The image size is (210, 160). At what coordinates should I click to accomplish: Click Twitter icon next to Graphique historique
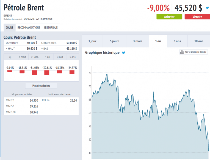124,53
